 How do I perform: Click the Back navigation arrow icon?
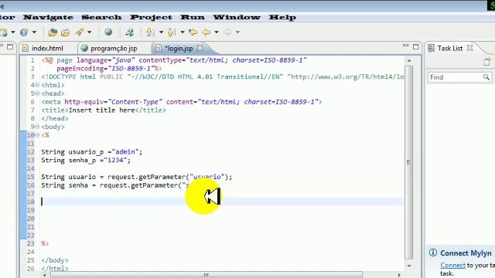coord(207,32)
